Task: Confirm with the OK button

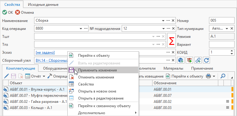Action: click(8, 12)
